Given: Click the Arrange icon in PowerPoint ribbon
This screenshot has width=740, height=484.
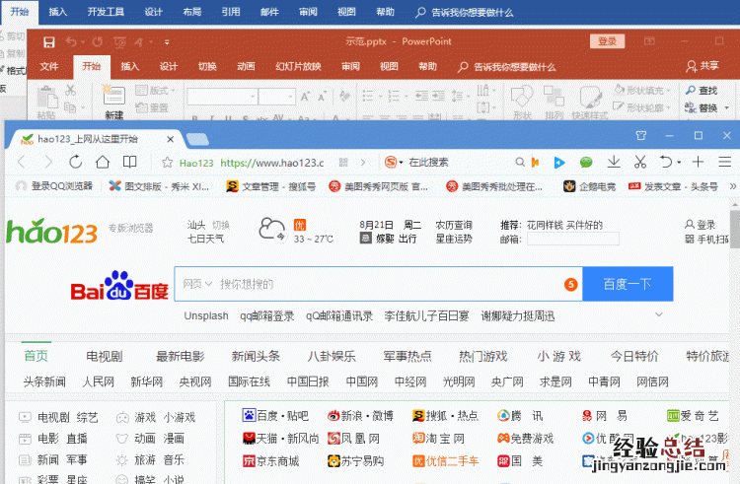Looking at the screenshot, I should [x=554, y=97].
